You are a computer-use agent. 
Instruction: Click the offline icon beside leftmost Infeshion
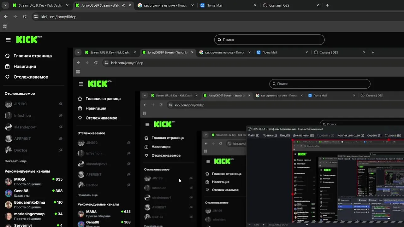61,116
